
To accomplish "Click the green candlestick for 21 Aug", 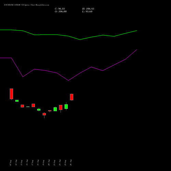I will pyautogui.click(x=55, y=109).
